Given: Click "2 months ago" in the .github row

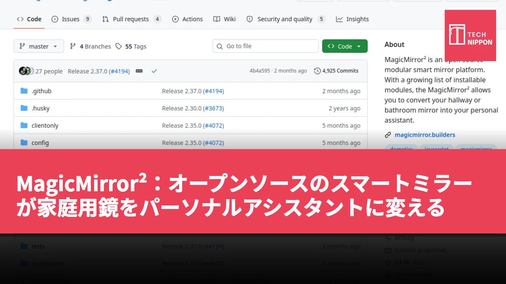Looking at the screenshot, I should click(x=341, y=91).
